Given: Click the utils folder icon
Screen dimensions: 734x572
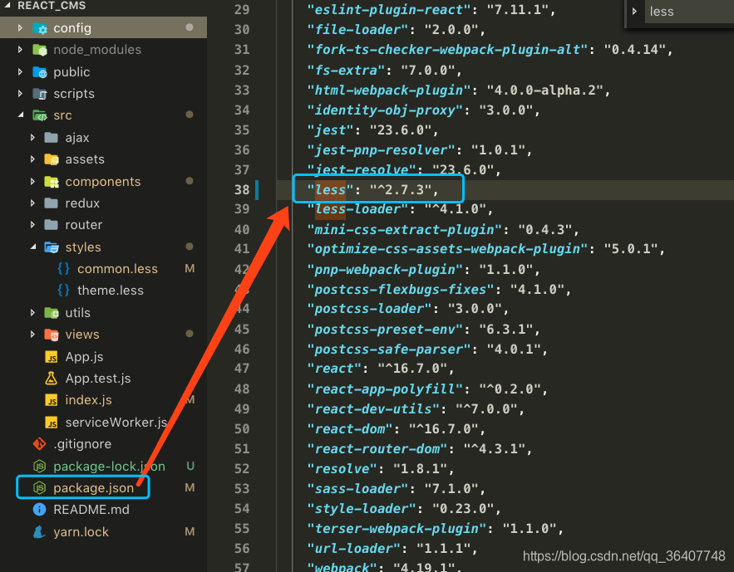Looking at the screenshot, I should [51, 313].
